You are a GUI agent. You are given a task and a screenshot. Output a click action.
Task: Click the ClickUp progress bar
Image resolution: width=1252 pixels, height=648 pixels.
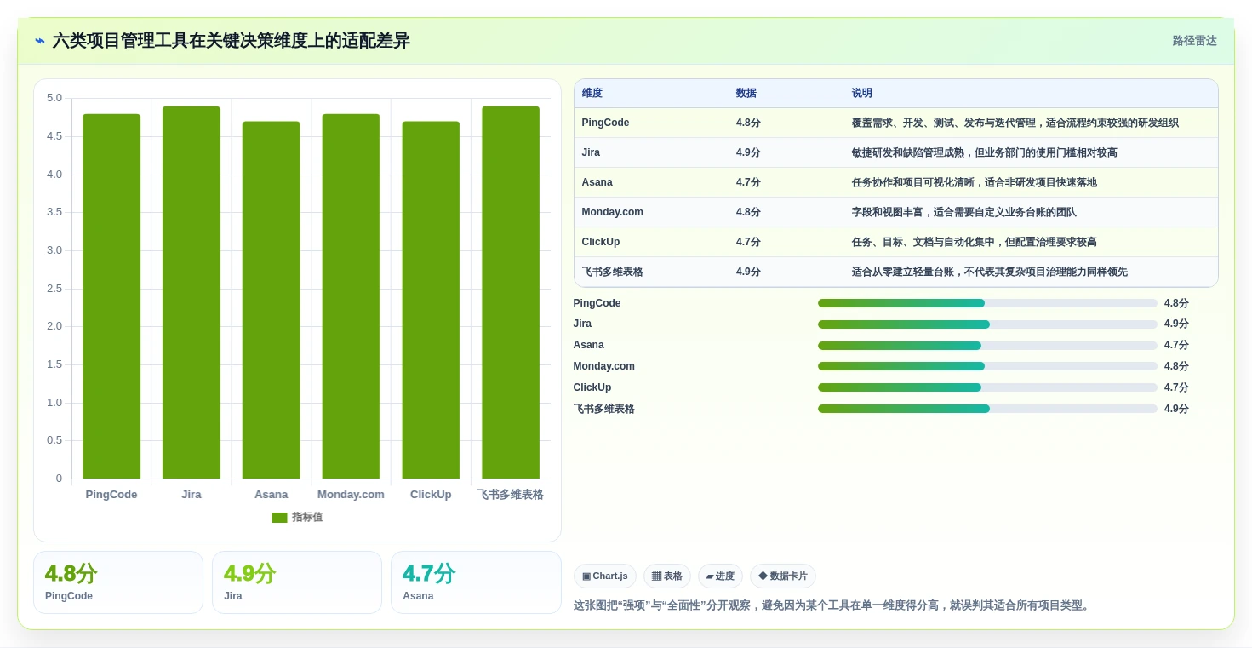[987, 387]
